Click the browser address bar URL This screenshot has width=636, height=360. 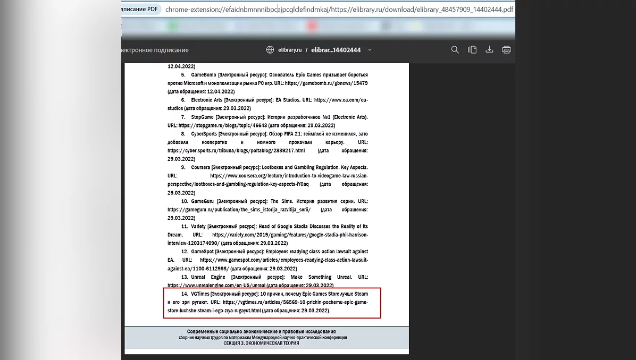pyautogui.click(x=339, y=10)
